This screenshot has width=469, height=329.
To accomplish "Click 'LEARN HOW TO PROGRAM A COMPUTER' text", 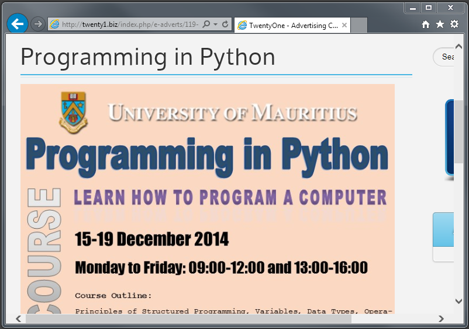I will click(230, 197).
